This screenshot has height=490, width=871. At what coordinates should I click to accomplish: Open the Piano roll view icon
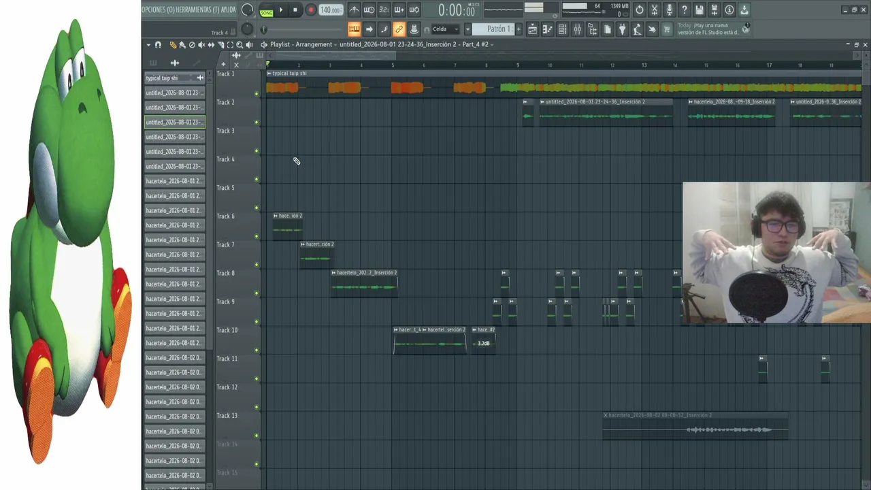coord(547,29)
